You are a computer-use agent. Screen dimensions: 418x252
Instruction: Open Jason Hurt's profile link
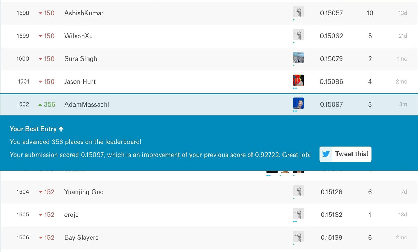coord(80,81)
